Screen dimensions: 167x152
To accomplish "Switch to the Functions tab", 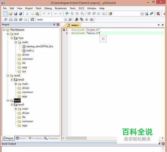I will click(x=36, y=138).
